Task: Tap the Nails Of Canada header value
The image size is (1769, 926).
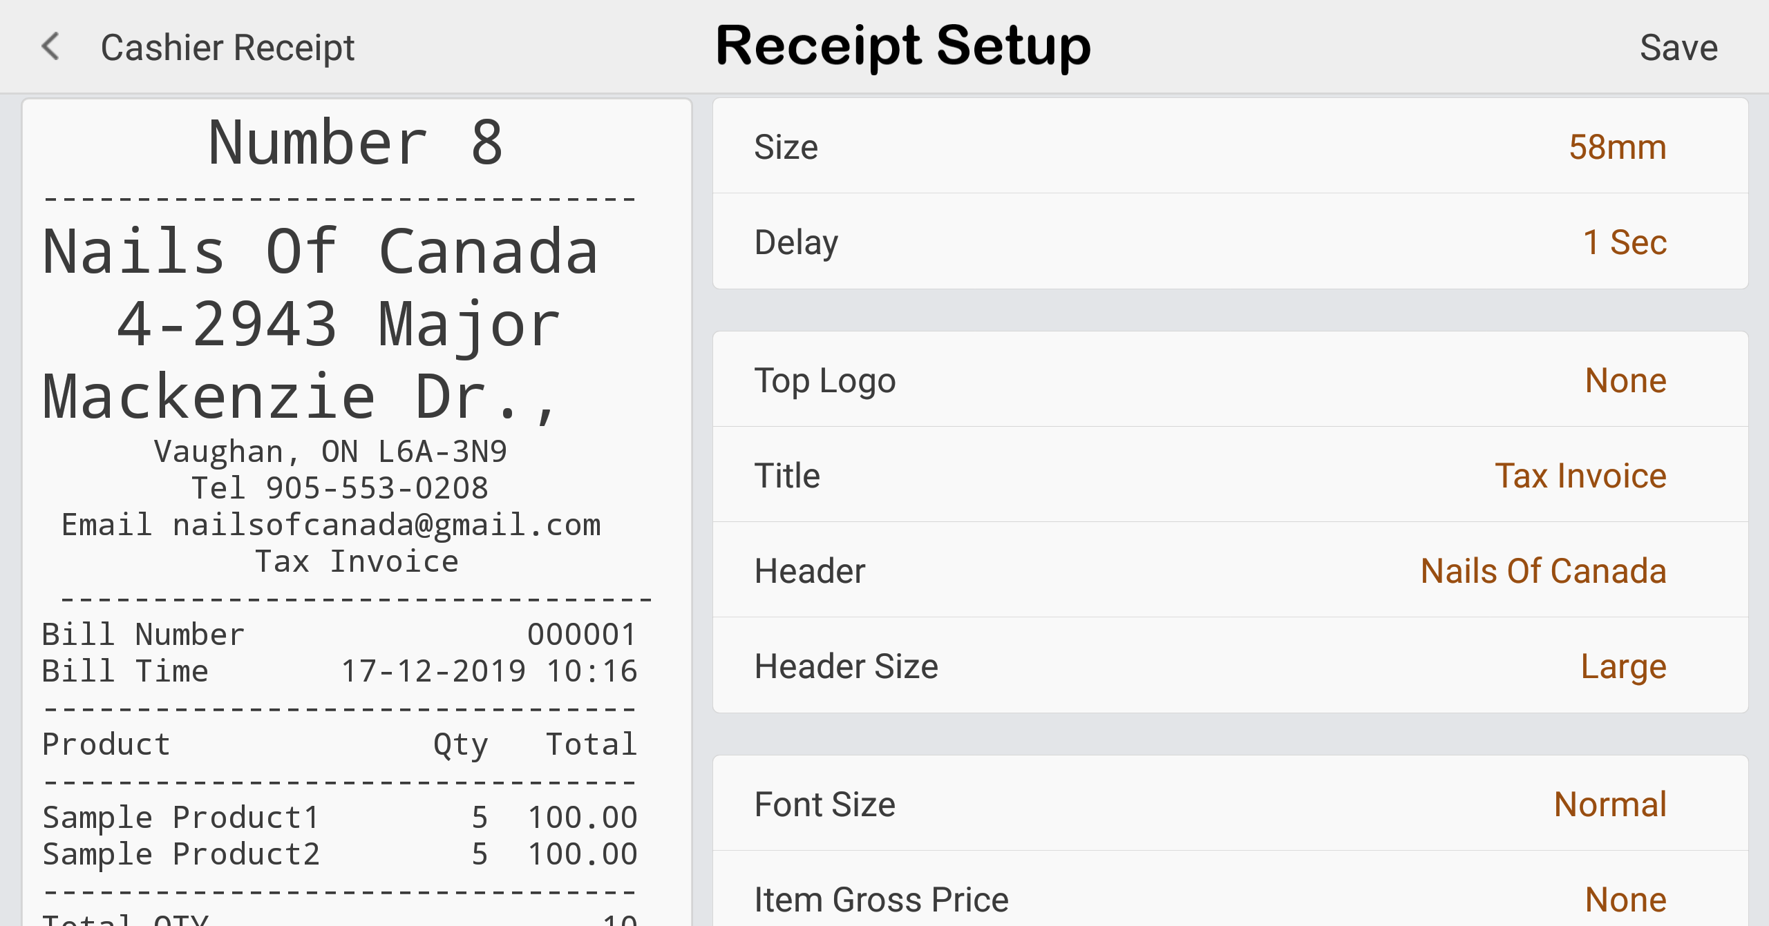Action: [x=1543, y=571]
